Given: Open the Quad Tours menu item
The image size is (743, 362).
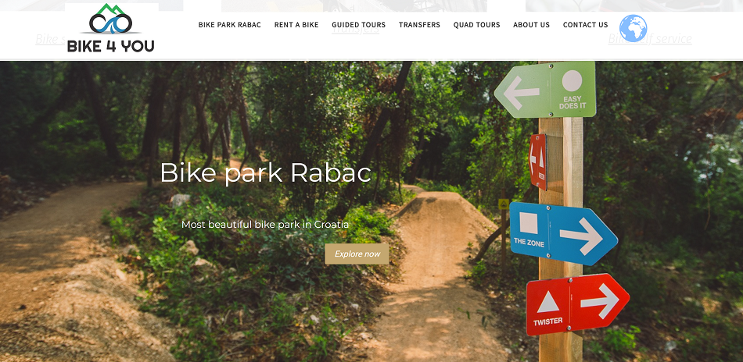Looking at the screenshot, I should click(x=477, y=25).
